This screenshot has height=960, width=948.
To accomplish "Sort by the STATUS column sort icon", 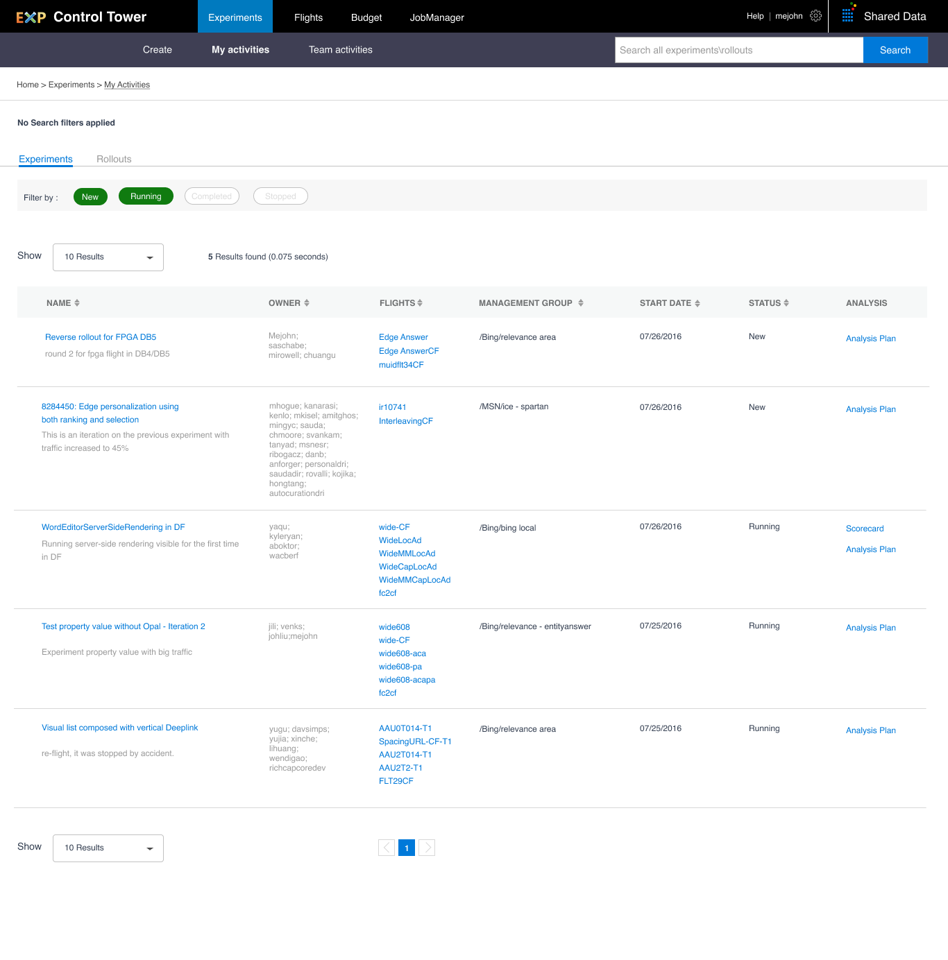I will [787, 302].
